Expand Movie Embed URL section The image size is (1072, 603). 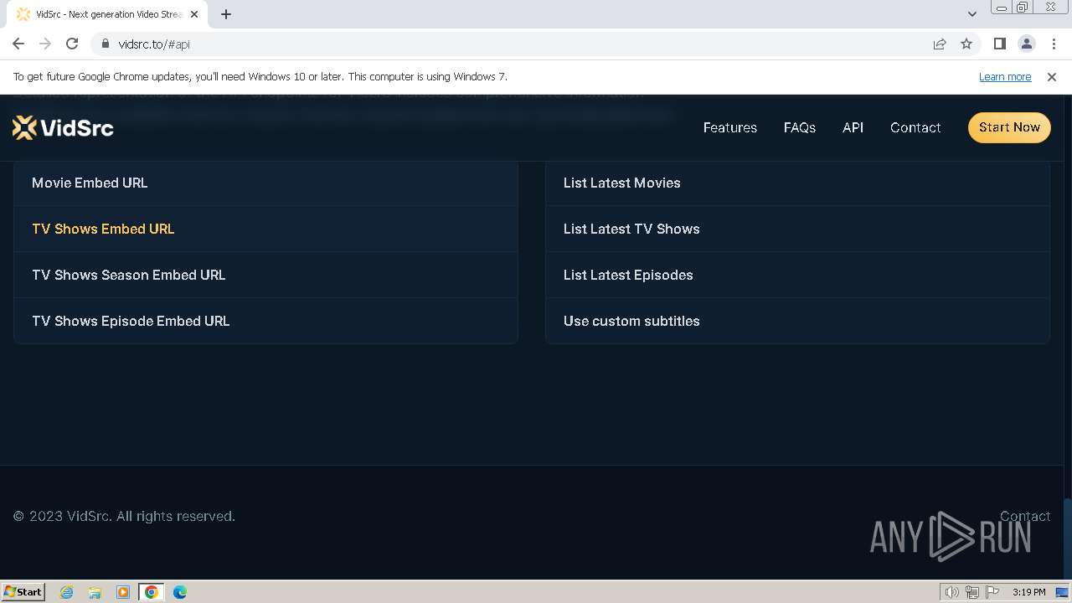[265, 183]
